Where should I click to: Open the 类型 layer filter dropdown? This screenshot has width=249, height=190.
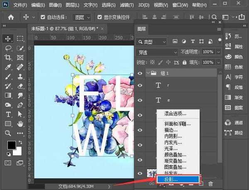[151, 42]
